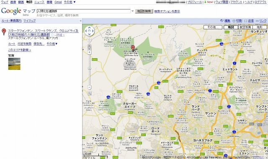Image resolution: width=268 pixels, height=159 pixels.
Task: Click the 付近を検索 nearby search link
Action: click(24, 44)
